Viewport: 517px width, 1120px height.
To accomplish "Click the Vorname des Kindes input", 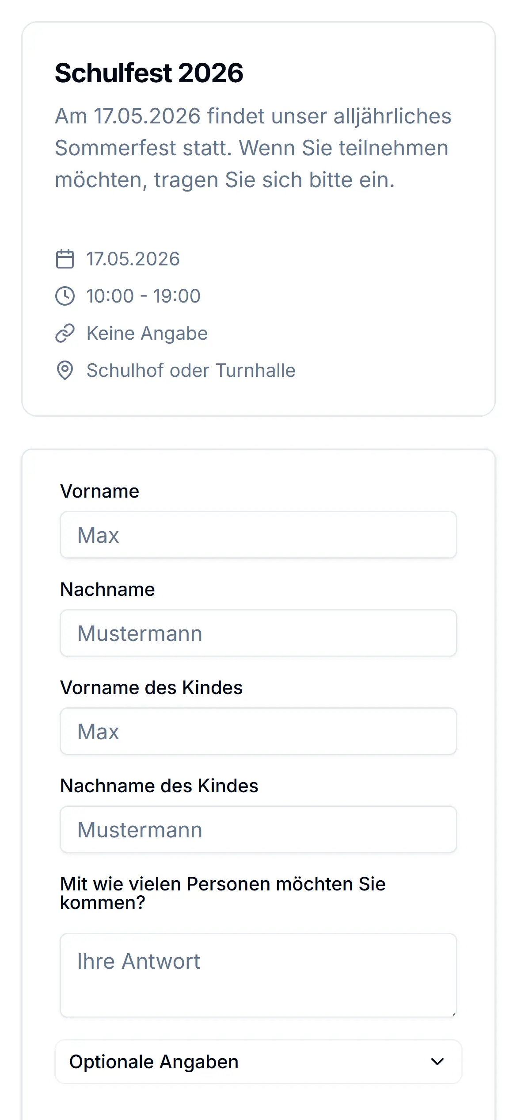I will 258,731.
